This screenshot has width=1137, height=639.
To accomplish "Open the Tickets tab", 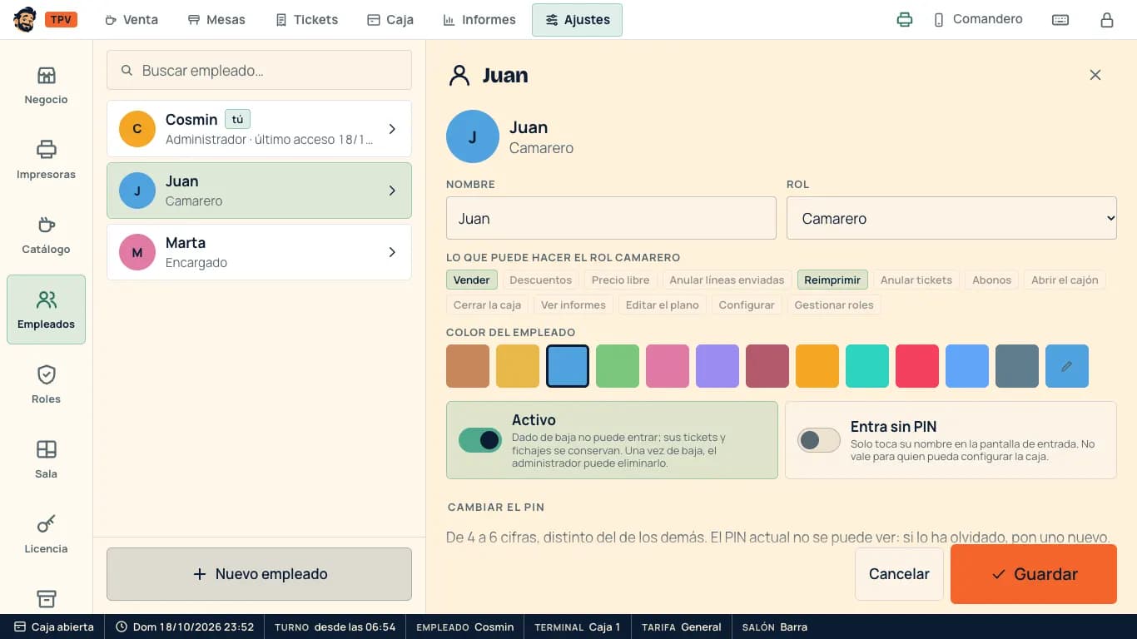I will 307,20.
